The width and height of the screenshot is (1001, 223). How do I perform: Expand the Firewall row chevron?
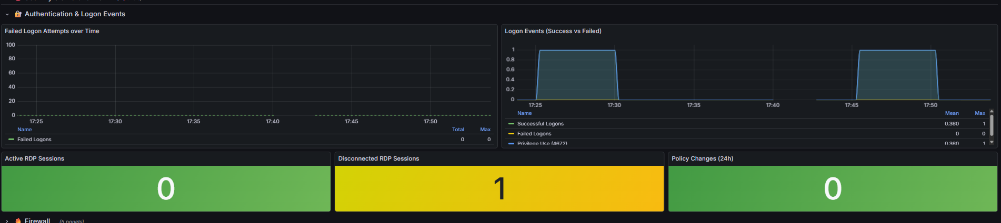[x=7, y=221]
